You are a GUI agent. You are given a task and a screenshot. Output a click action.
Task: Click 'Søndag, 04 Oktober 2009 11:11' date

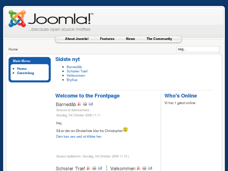pyautogui.click(x=78, y=115)
